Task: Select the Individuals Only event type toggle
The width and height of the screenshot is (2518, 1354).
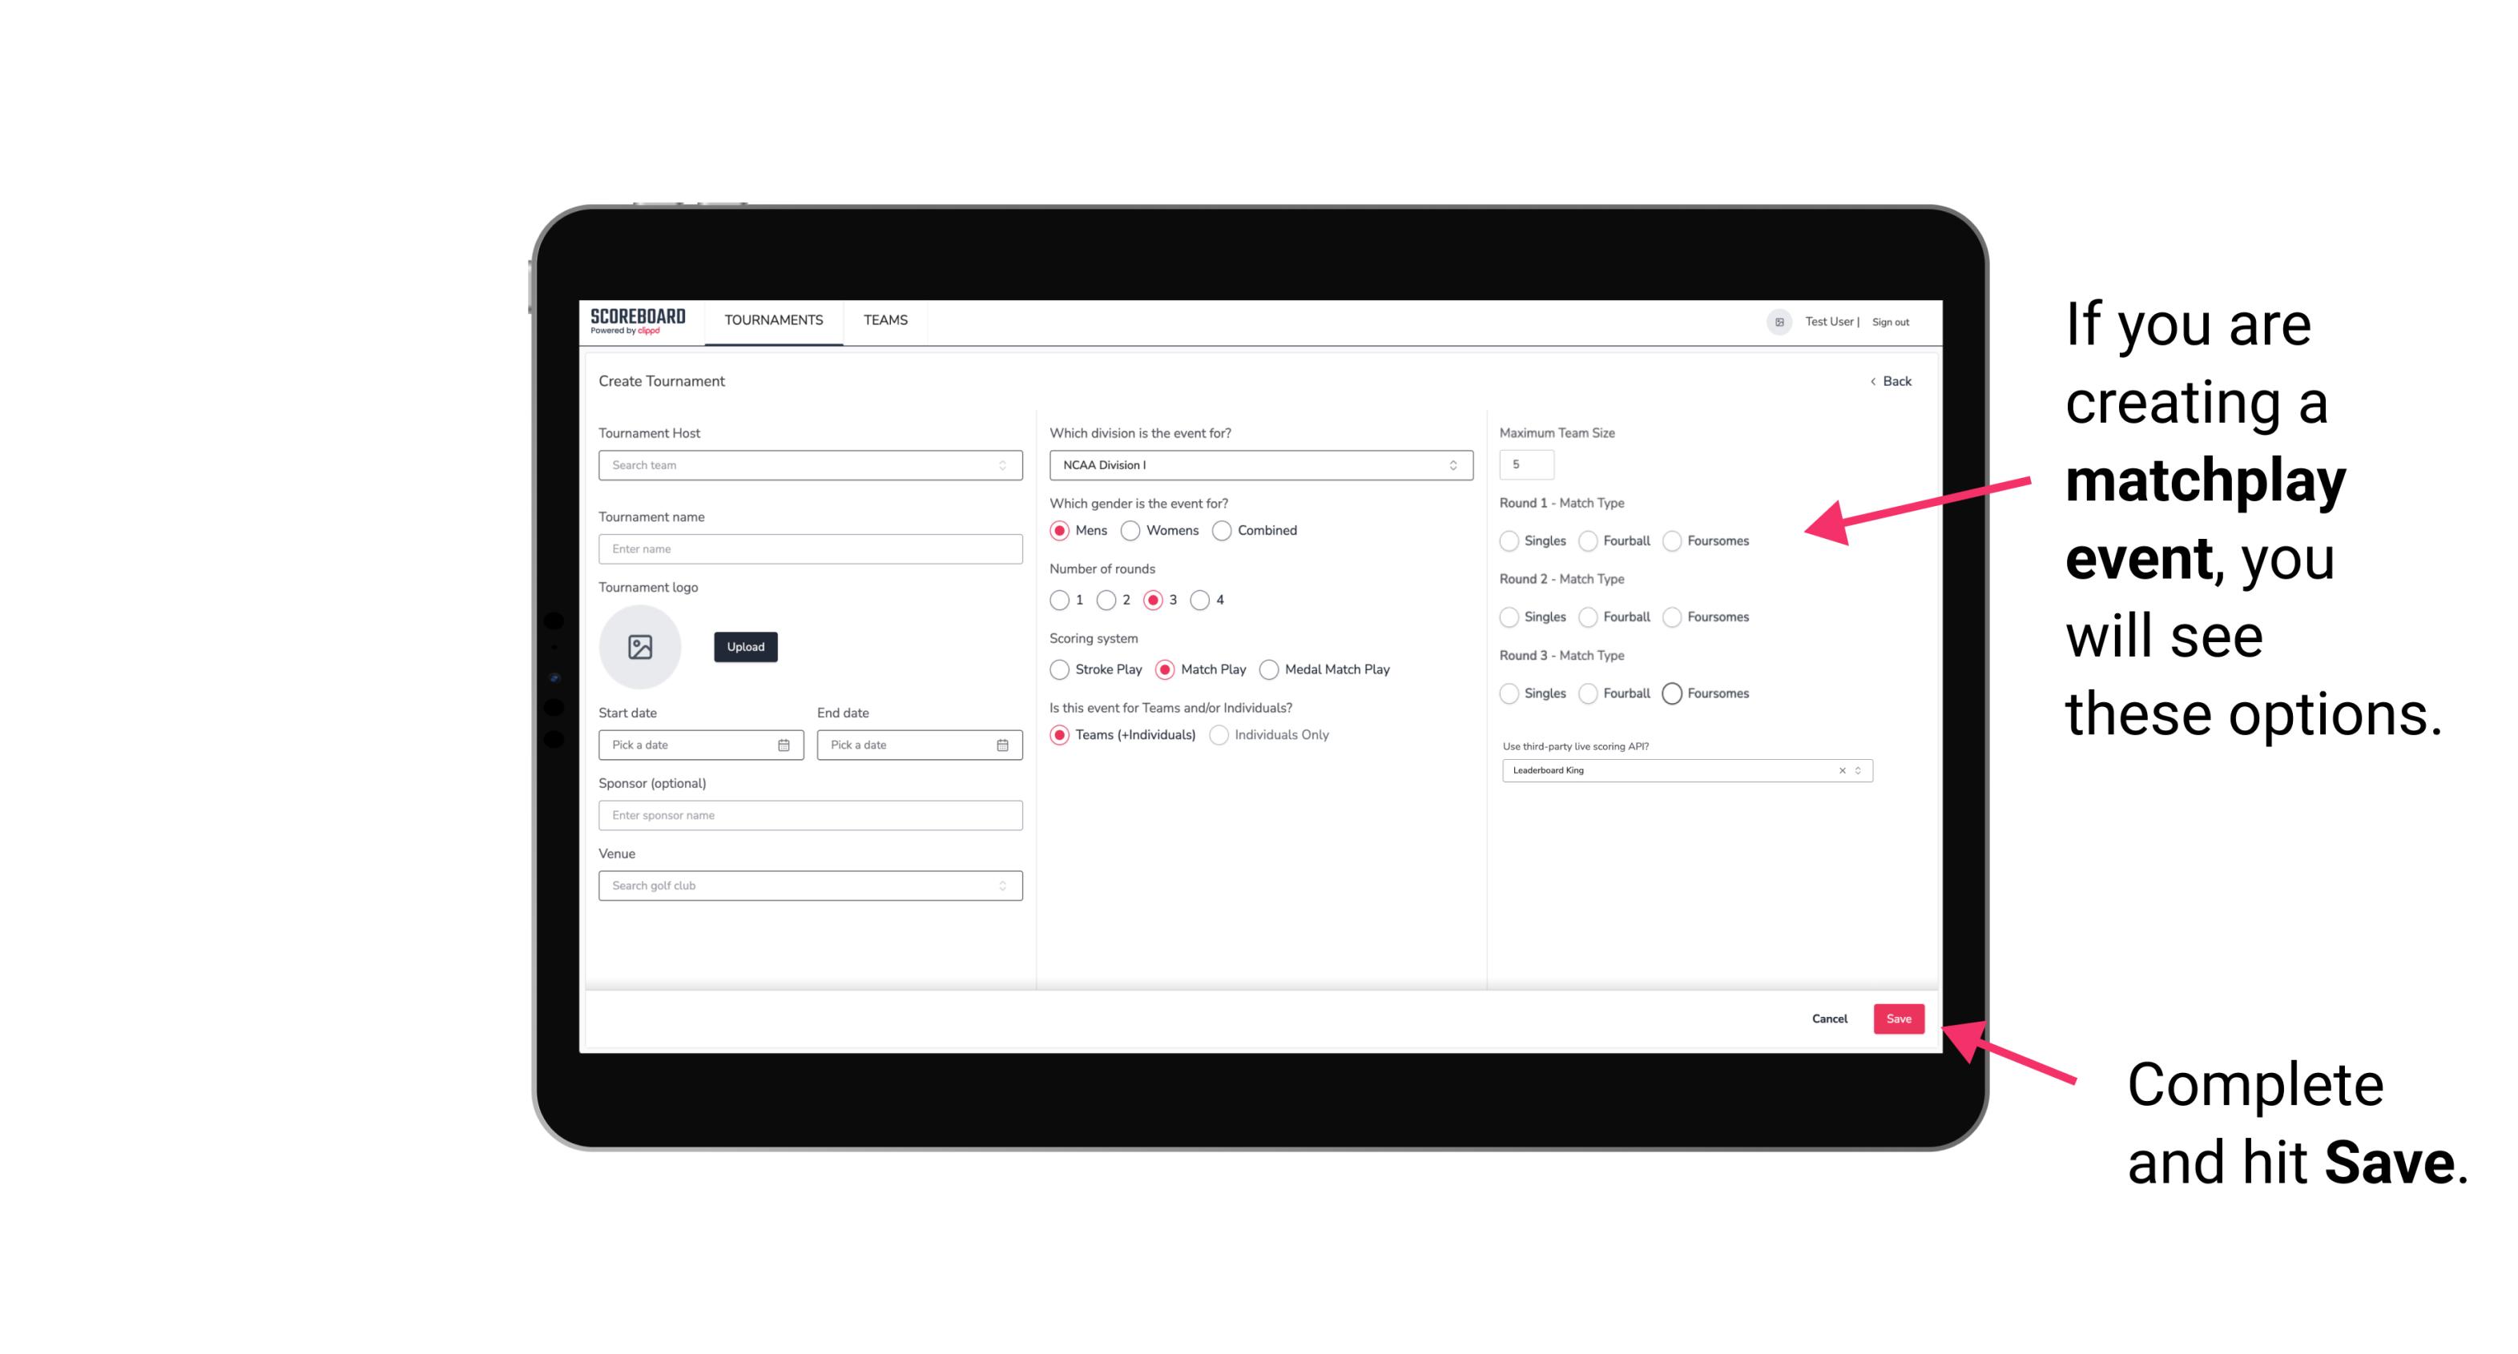Action: 1217,733
